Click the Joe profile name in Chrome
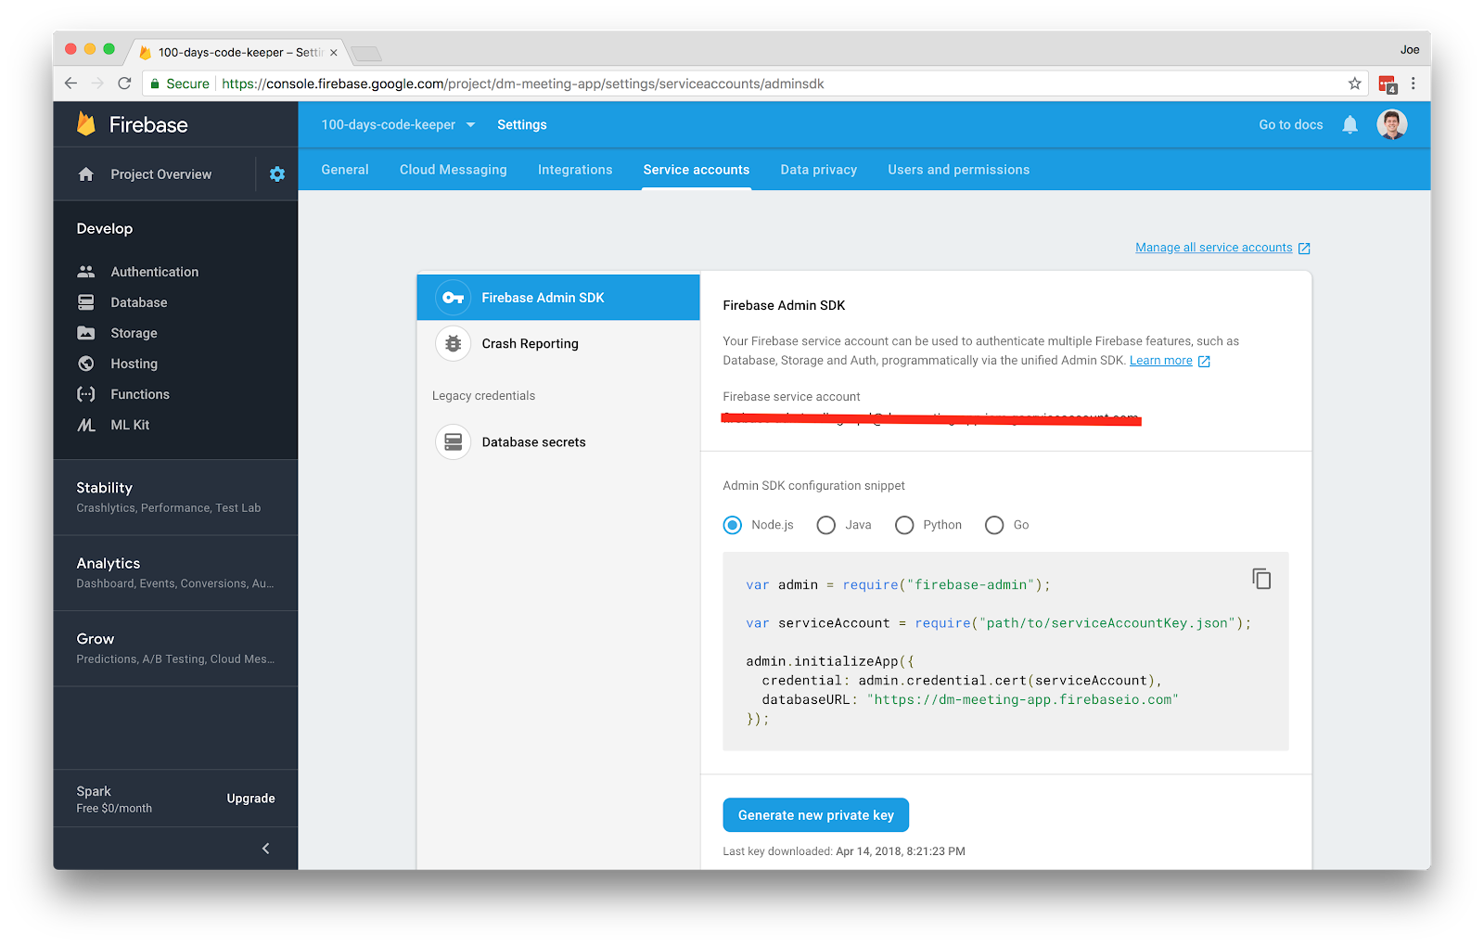 coord(1410,50)
